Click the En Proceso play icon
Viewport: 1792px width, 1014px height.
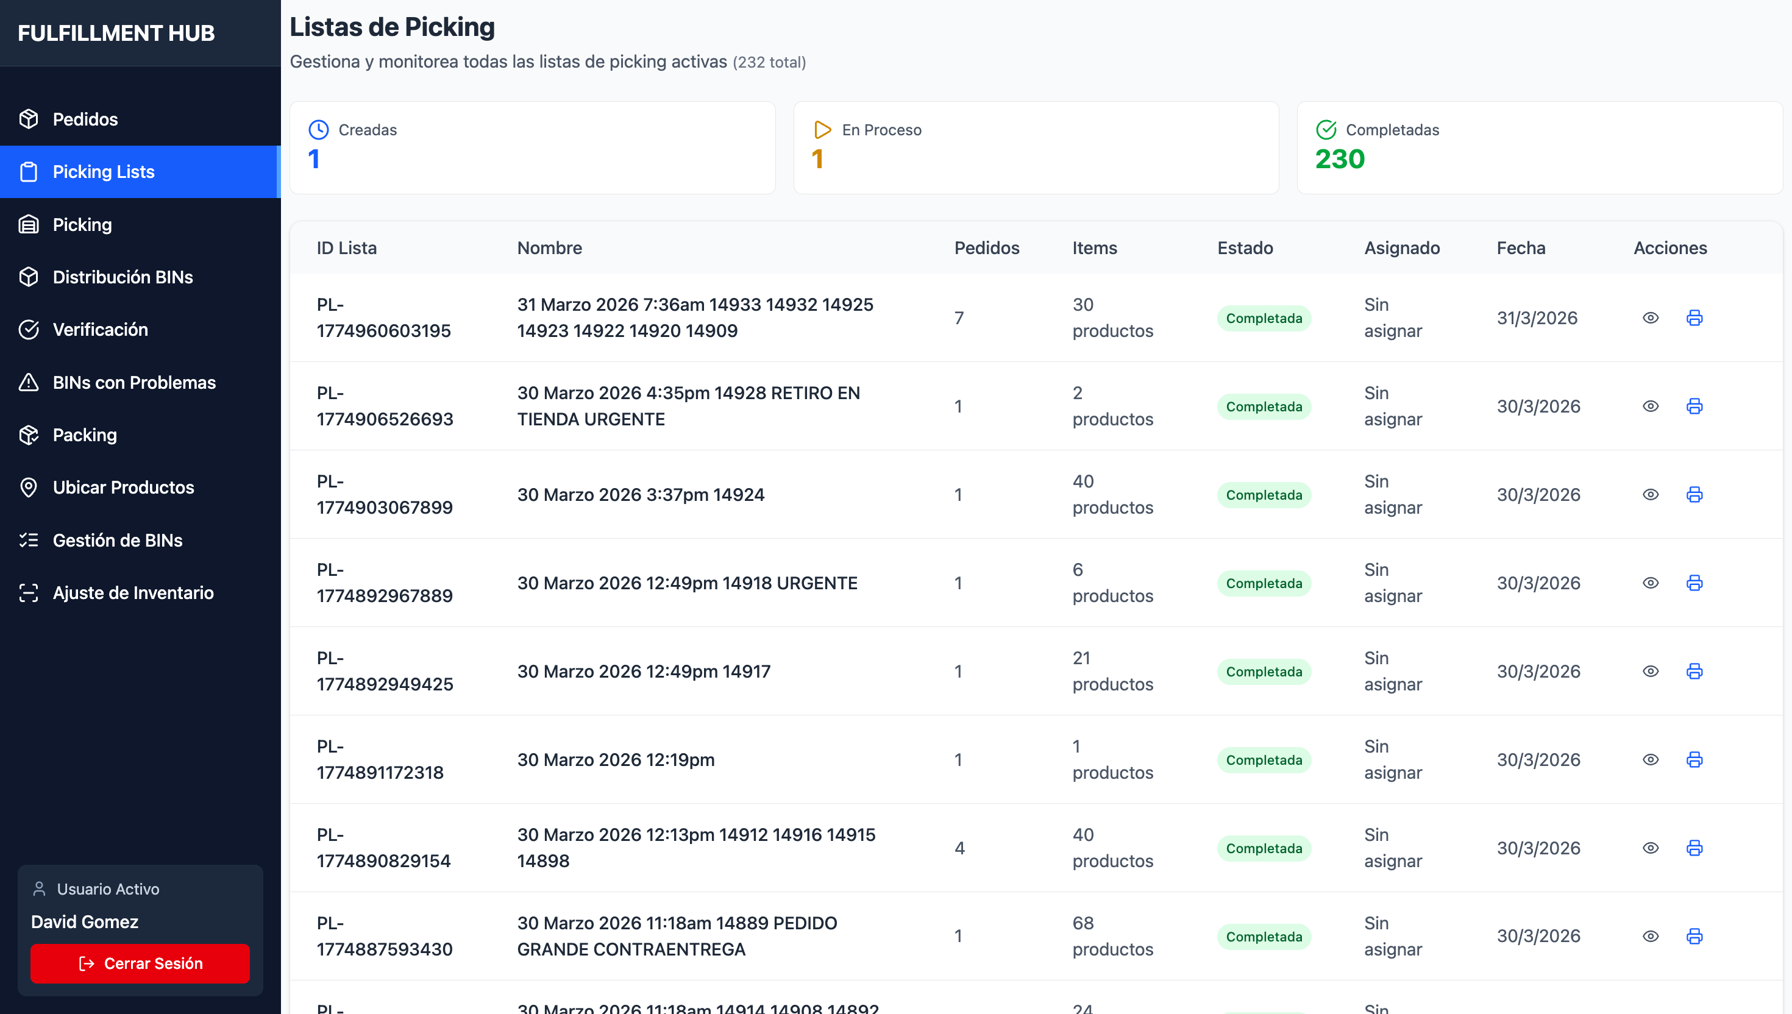[822, 130]
